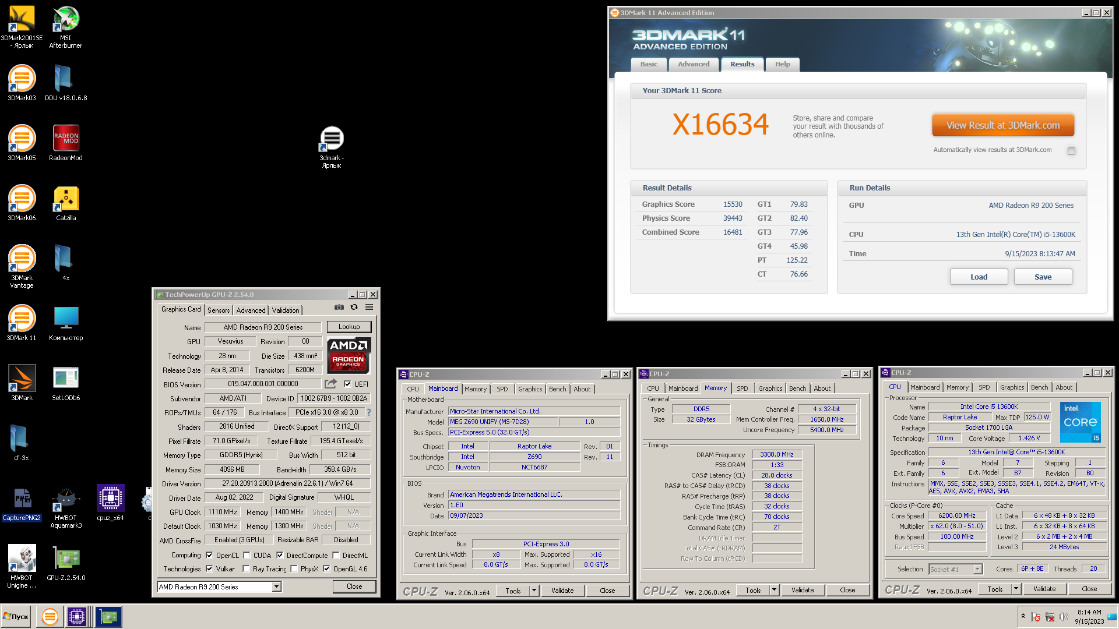Toggle the DirectML checkbox
The image size is (1119, 629).
pyautogui.click(x=336, y=555)
